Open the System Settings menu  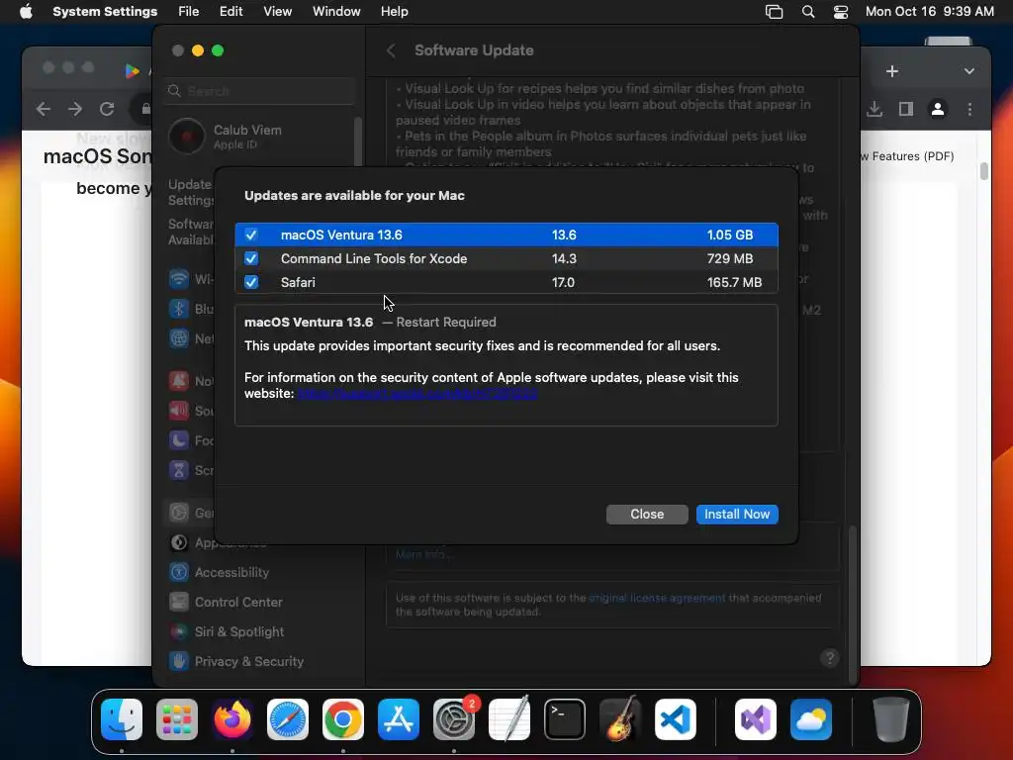click(x=105, y=12)
